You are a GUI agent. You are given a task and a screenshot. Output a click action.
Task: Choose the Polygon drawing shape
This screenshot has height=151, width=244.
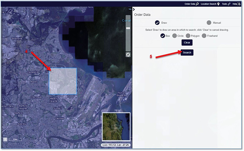[188, 36]
